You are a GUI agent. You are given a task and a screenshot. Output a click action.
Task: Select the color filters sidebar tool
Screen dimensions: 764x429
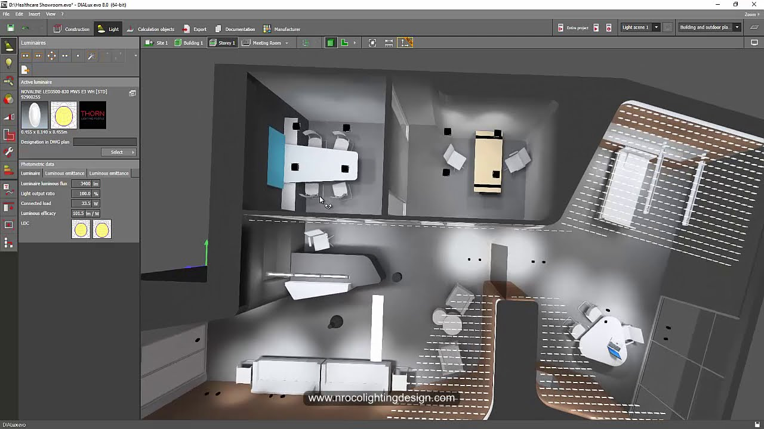pyautogui.click(x=8, y=98)
